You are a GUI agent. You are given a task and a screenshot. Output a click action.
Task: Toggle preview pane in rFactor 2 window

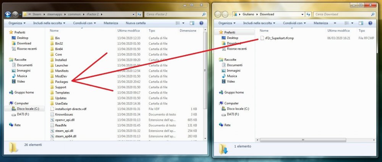[192, 23]
